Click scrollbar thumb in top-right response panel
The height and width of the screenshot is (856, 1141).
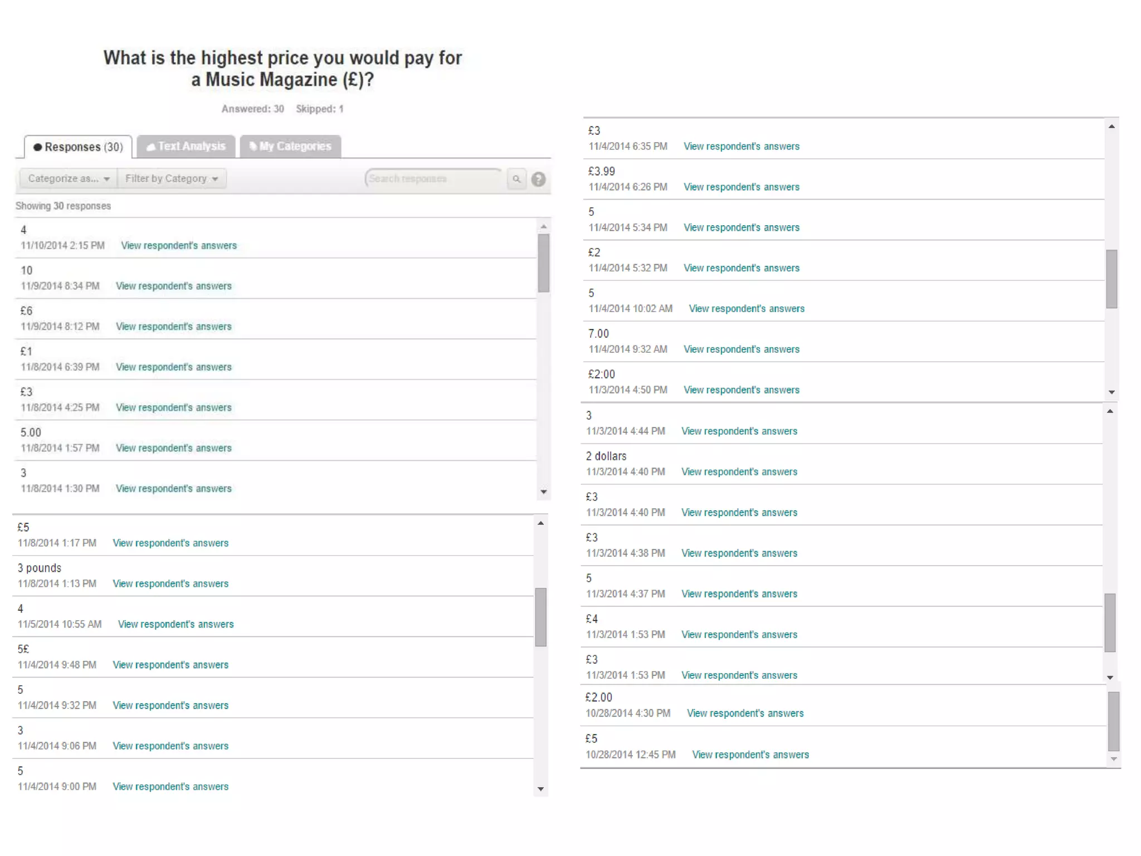click(1111, 279)
